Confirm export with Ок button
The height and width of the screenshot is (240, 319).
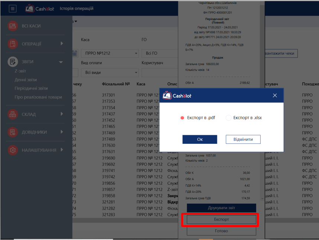point(200,139)
